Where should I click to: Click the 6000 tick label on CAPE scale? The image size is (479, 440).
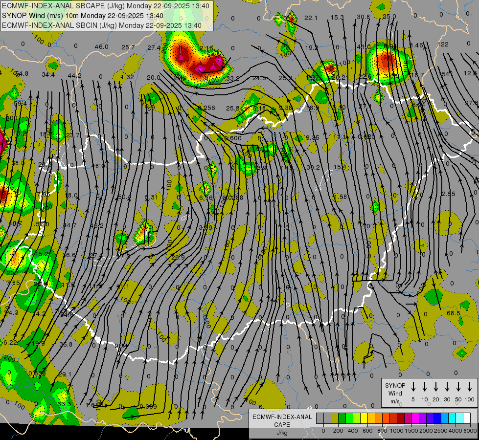click(x=470, y=431)
